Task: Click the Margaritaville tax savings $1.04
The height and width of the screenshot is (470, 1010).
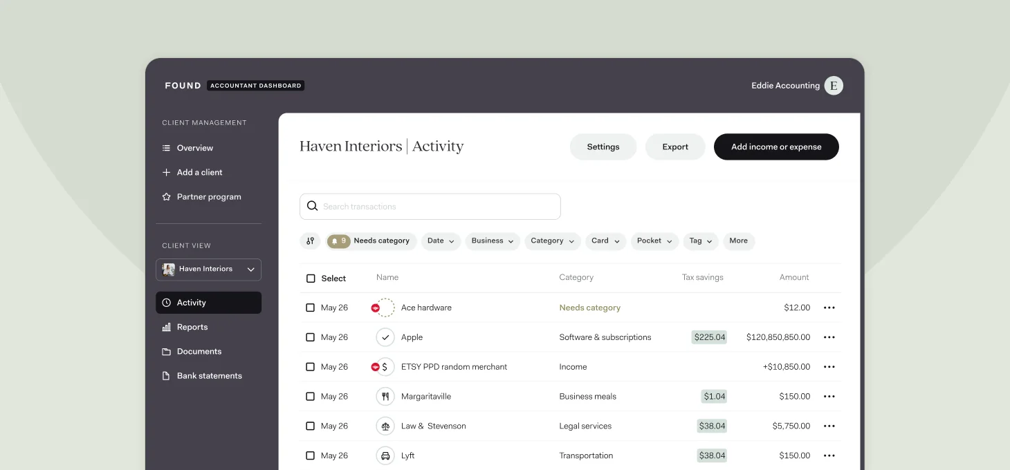Action: click(x=714, y=397)
